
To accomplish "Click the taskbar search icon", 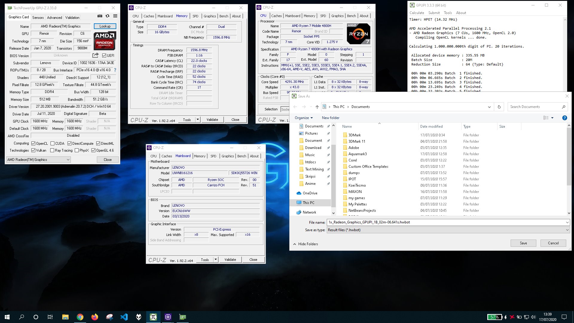I will click(22, 317).
